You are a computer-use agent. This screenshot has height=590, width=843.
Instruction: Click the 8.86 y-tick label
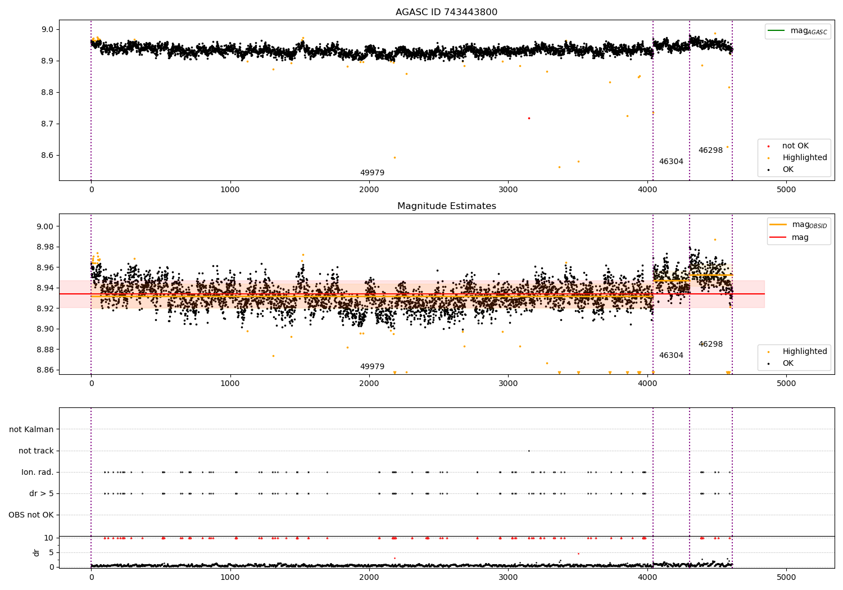click(46, 370)
